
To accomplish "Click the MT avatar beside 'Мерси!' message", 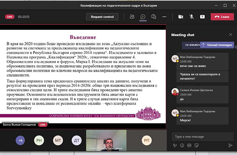I will tap(175, 113).
